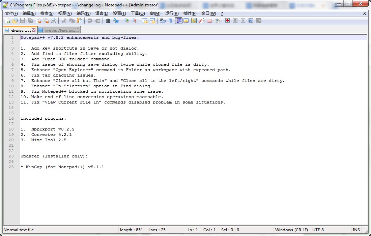Viewport: 371px width, 236px height.
Task: Click UTF-8 in the status bar
Action: pyautogui.click(x=318, y=230)
